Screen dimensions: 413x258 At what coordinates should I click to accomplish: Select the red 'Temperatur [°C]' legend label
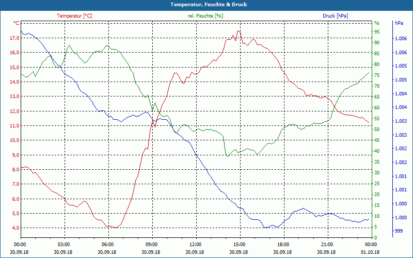[x=74, y=16]
